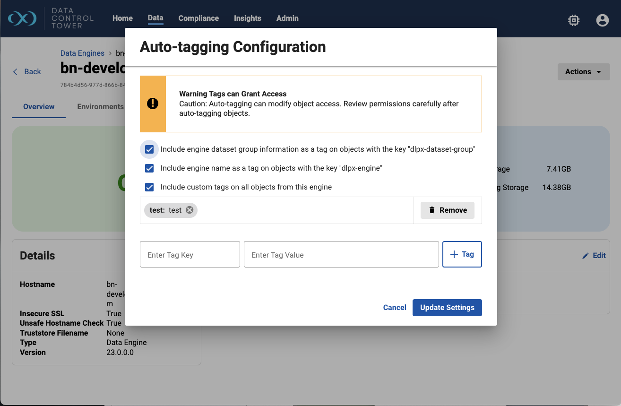Select the Compliance menu item

point(198,18)
